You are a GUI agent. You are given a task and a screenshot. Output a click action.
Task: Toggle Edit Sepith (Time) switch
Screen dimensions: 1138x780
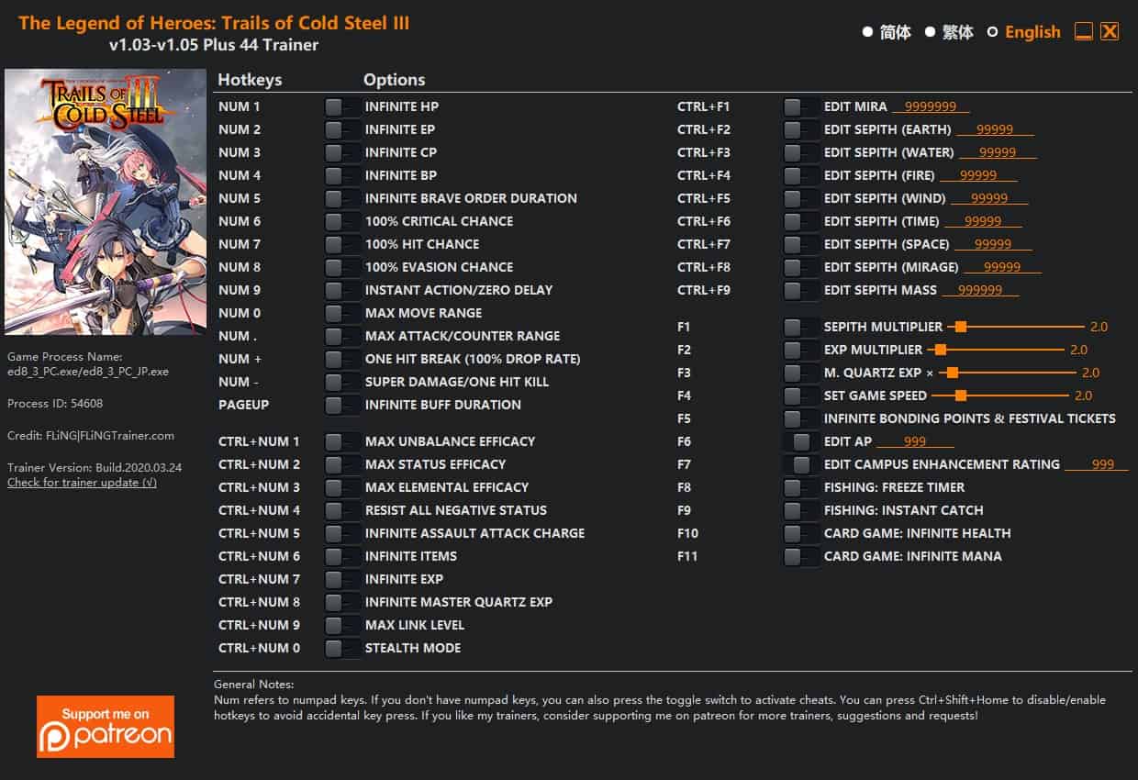(801, 222)
